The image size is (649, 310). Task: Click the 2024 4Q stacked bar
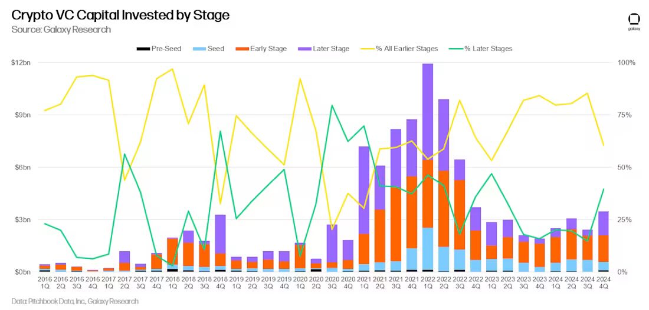[604, 242]
